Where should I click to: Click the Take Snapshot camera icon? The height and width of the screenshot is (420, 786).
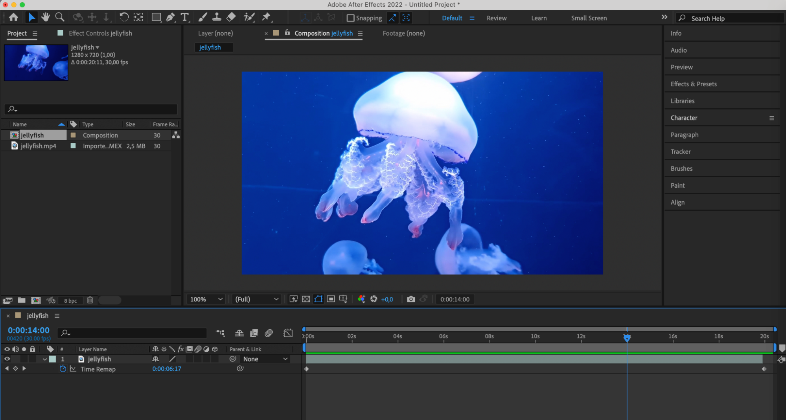411,299
